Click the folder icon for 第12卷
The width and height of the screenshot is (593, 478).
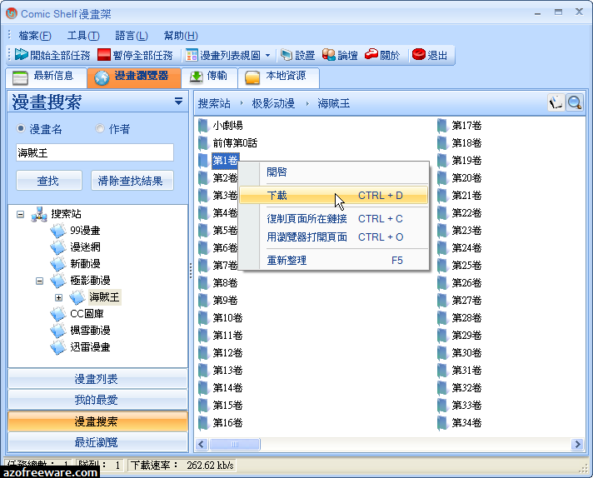tap(204, 353)
